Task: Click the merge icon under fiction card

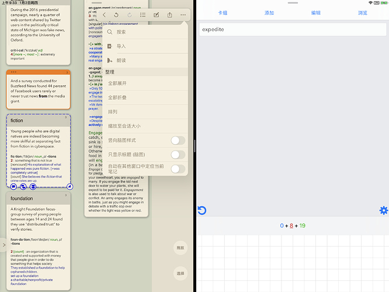Action: (33, 186)
